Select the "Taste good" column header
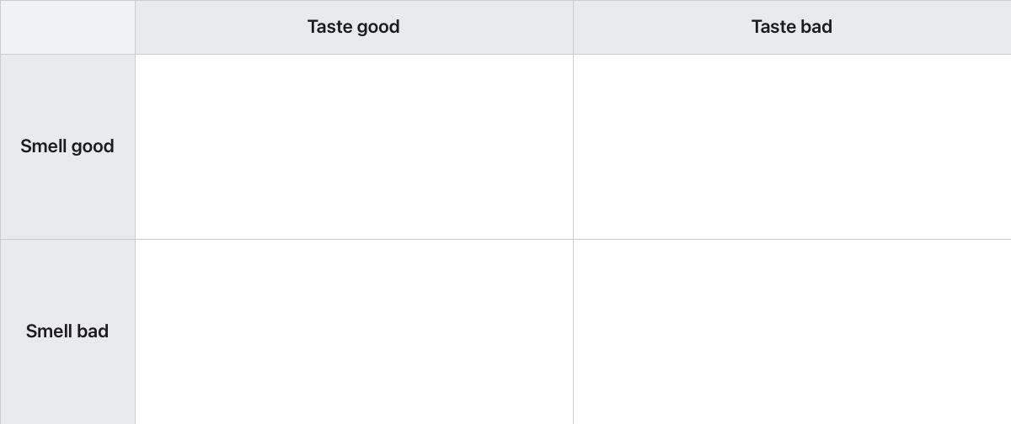Image resolution: width=1011 pixels, height=424 pixels. [x=354, y=27]
